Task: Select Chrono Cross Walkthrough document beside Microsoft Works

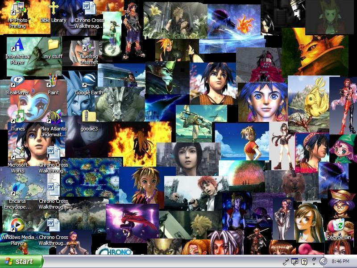Action: (x=53, y=160)
